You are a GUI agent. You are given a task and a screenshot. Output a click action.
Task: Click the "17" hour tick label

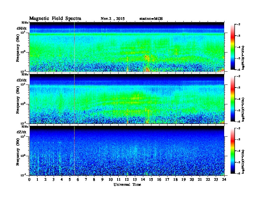coord(168,180)
